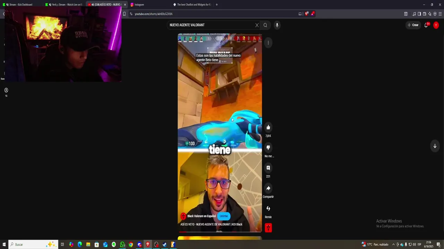Join the channel via Unirme button
444x249 pixels.
tap(224, 216)
